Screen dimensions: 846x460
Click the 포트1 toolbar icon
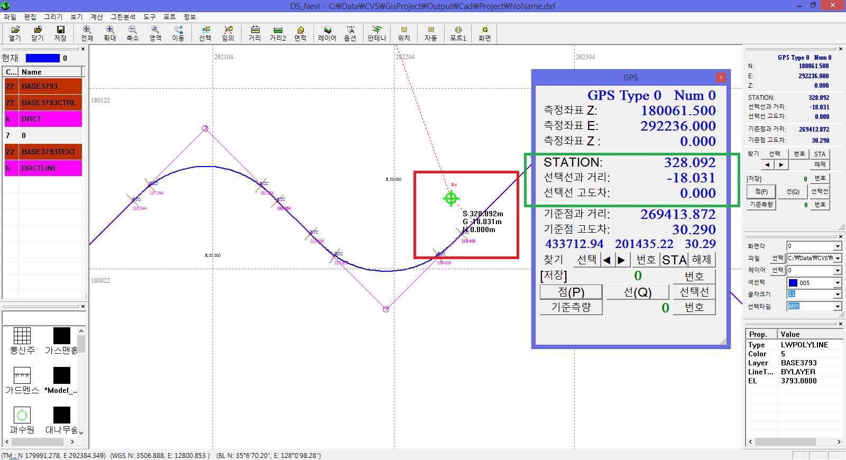point(458,33)
